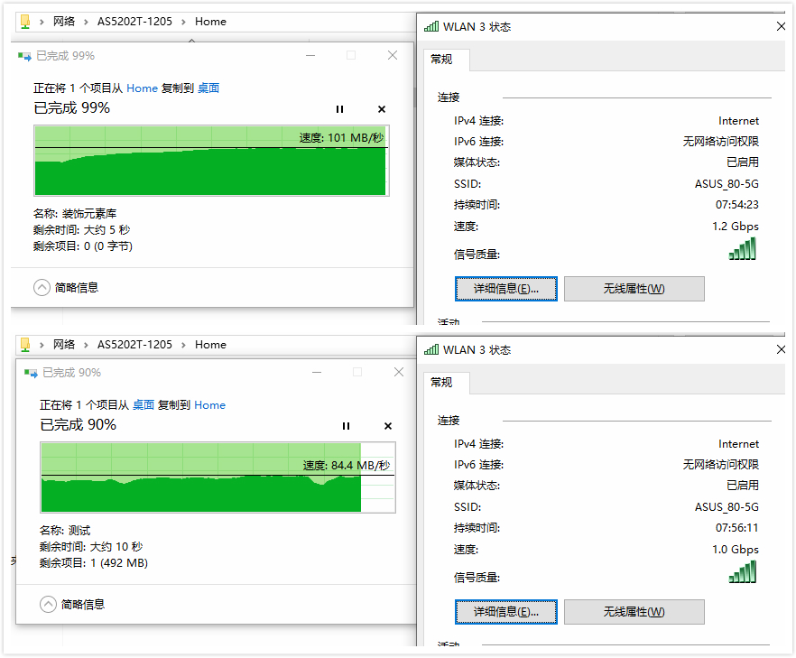Click the 信号质量 signal bars in bottom status window
Screen dimensions: 796x658
click(742, 572)
